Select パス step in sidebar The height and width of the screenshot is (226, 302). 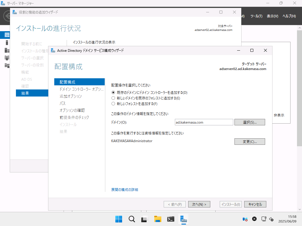coord(63,103)
